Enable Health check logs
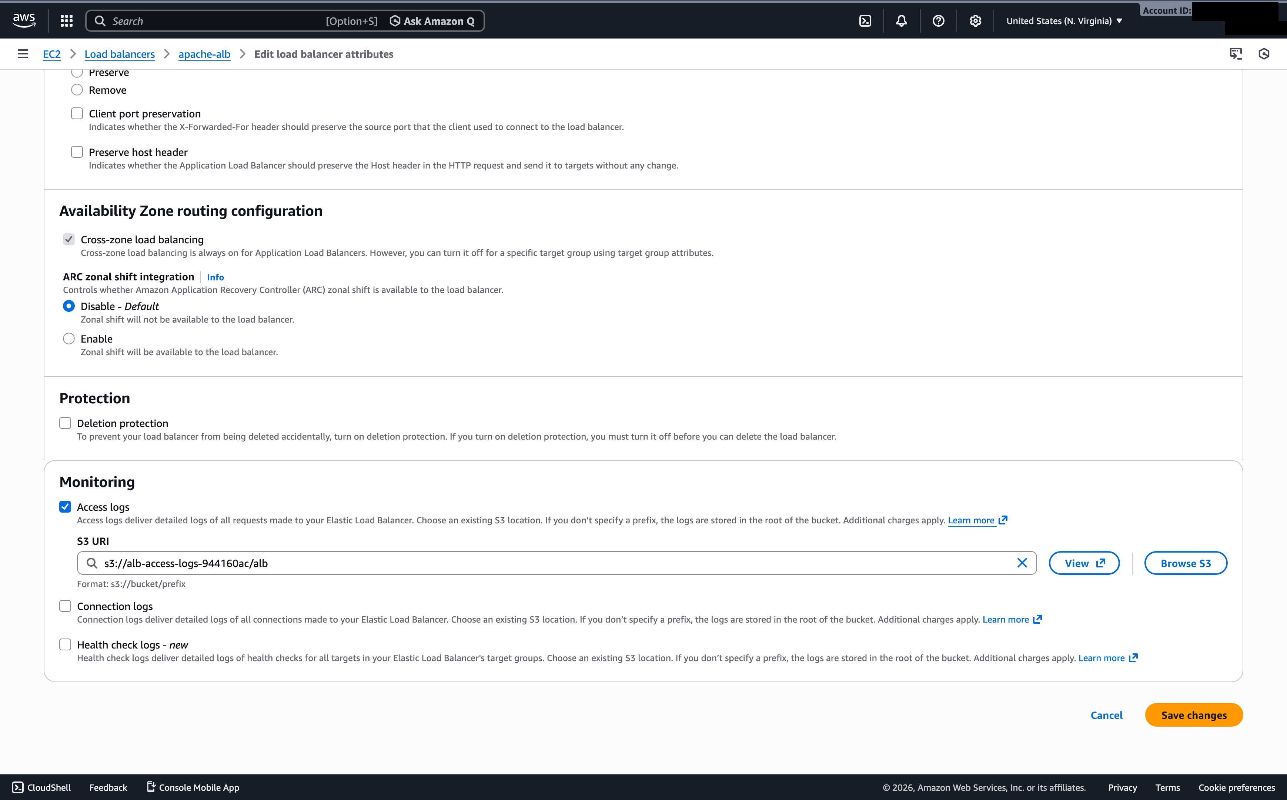The image size is (1287, 800). [x=66, y=644]
